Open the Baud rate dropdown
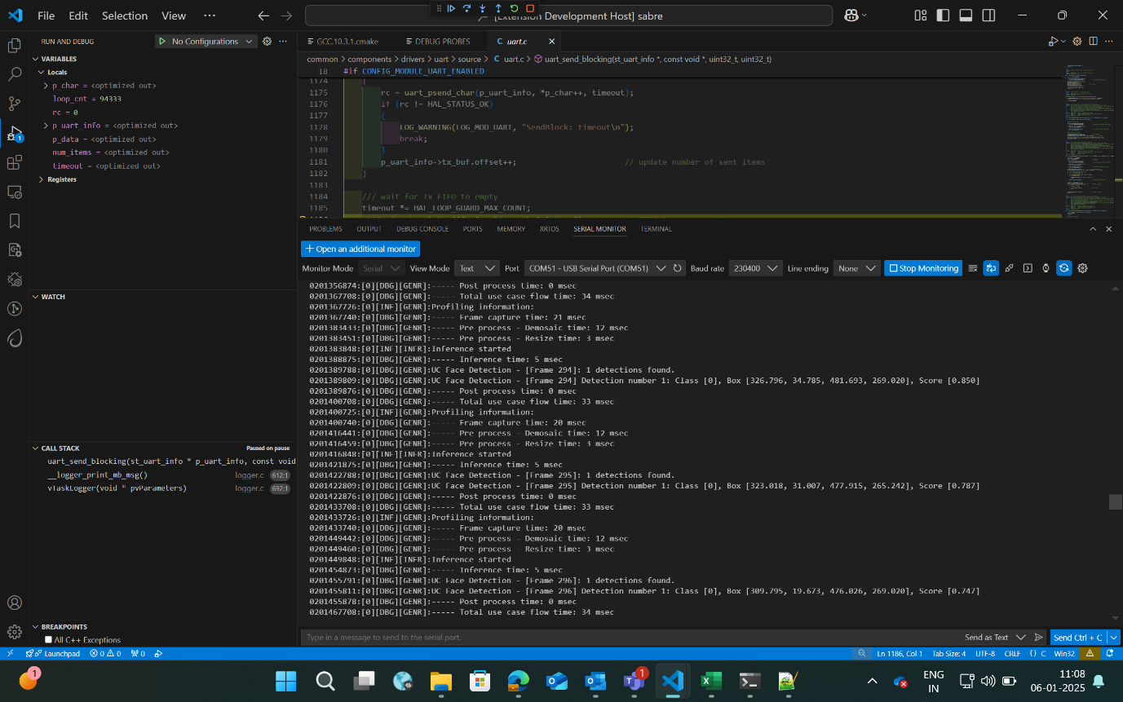 pyautogui.click(x=754, y=267)
